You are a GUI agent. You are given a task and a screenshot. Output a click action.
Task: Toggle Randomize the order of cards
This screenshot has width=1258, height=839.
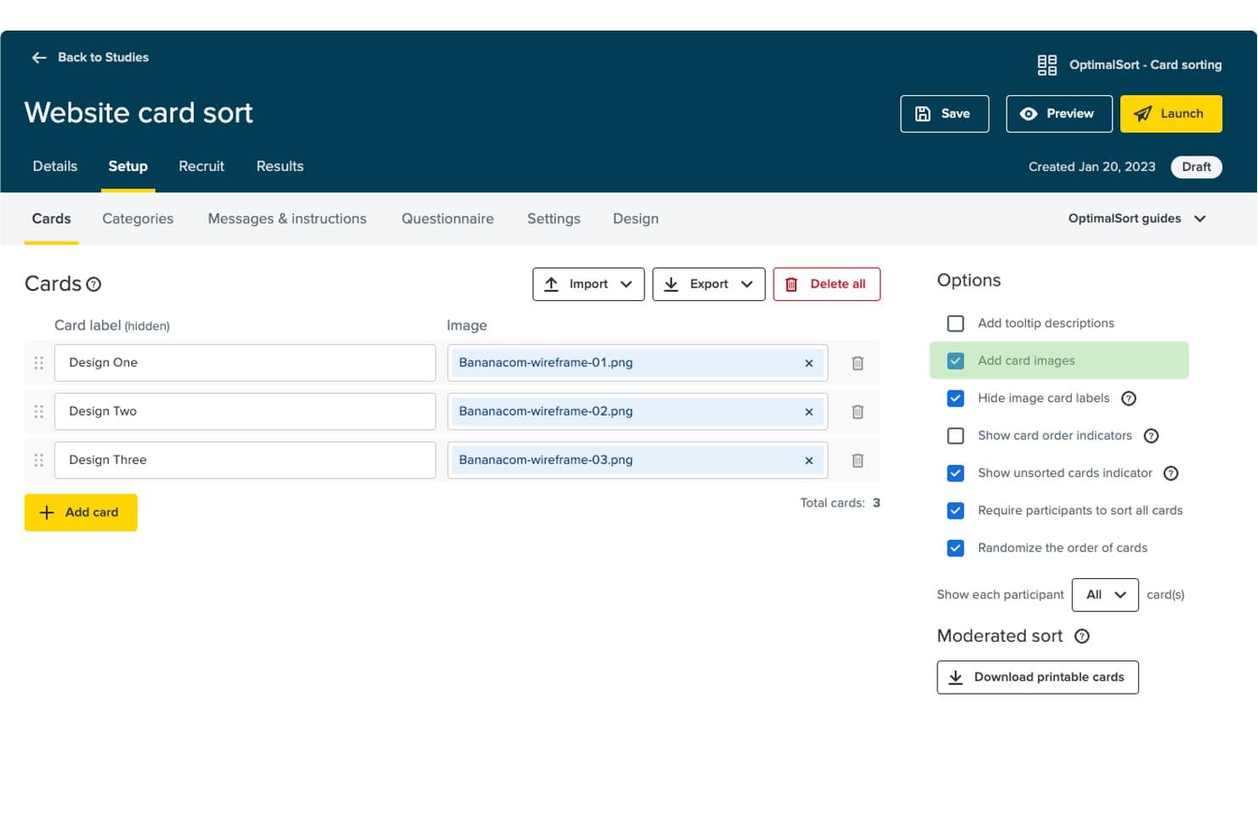tap(955, 548)
